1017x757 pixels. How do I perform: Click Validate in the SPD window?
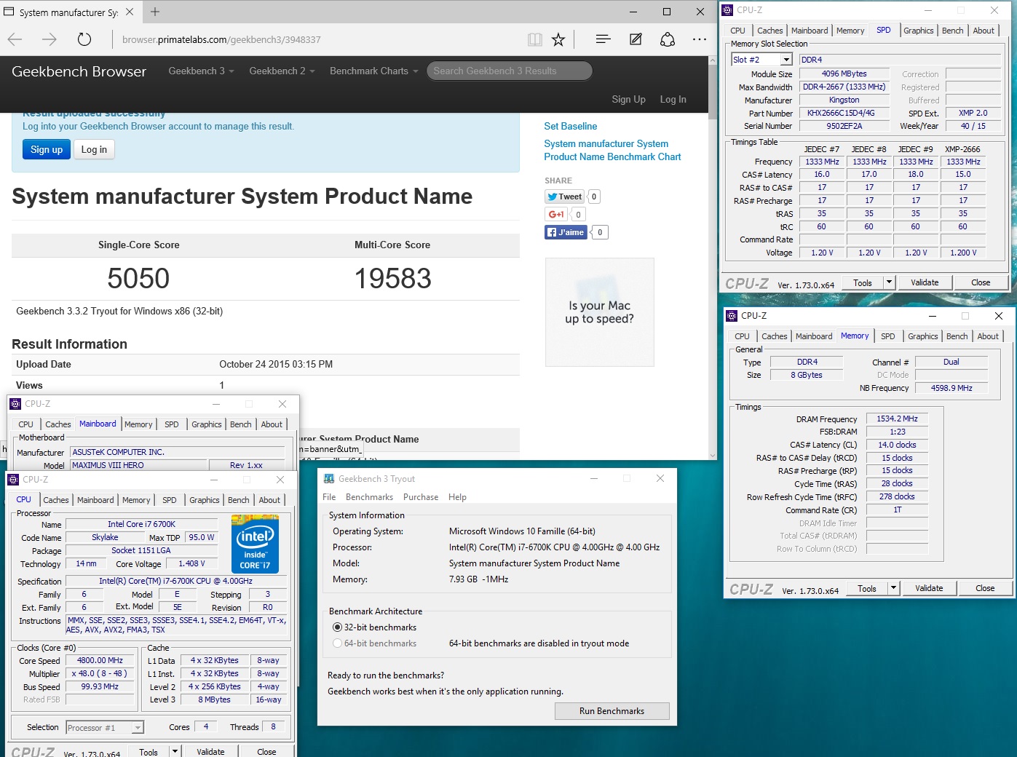pos(925,282)
